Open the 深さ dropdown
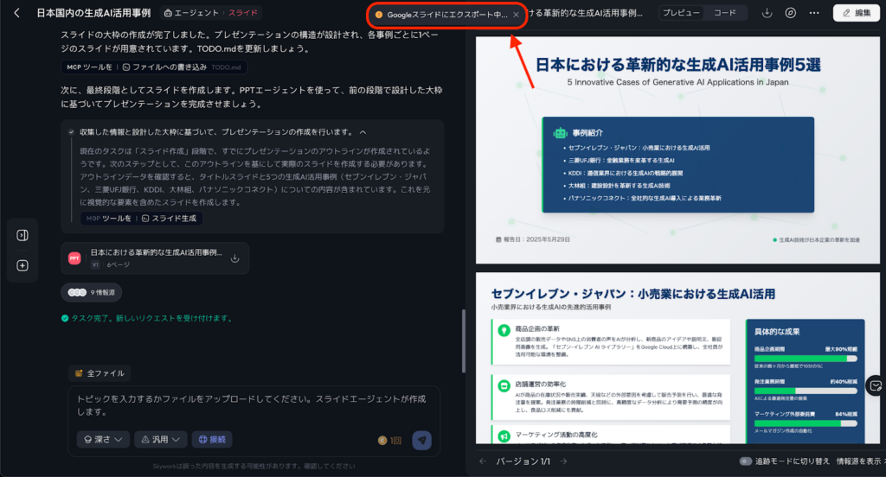Image resolution: width=886 pixels, height=477 pixels. click(103, 439)
